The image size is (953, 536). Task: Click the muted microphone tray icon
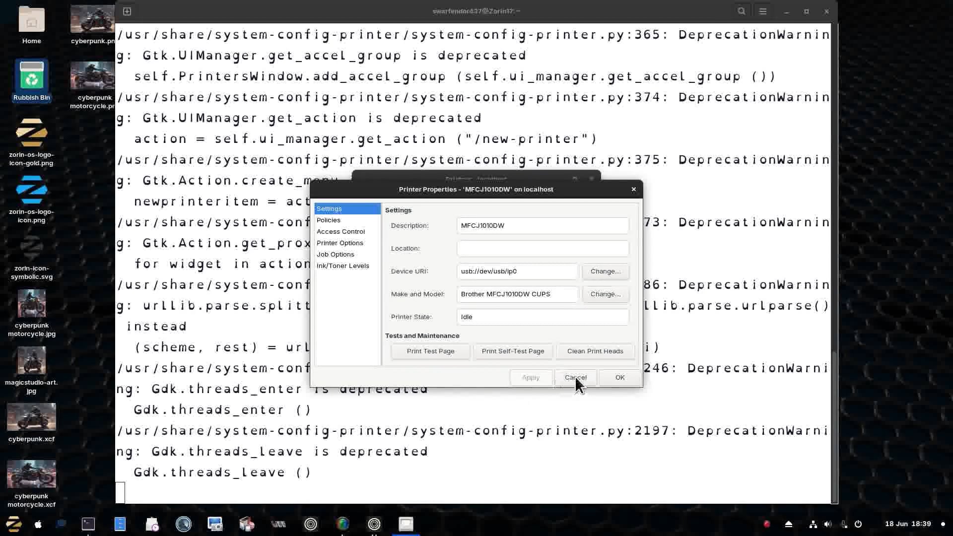pyautogui.click(x=843, y=524)
